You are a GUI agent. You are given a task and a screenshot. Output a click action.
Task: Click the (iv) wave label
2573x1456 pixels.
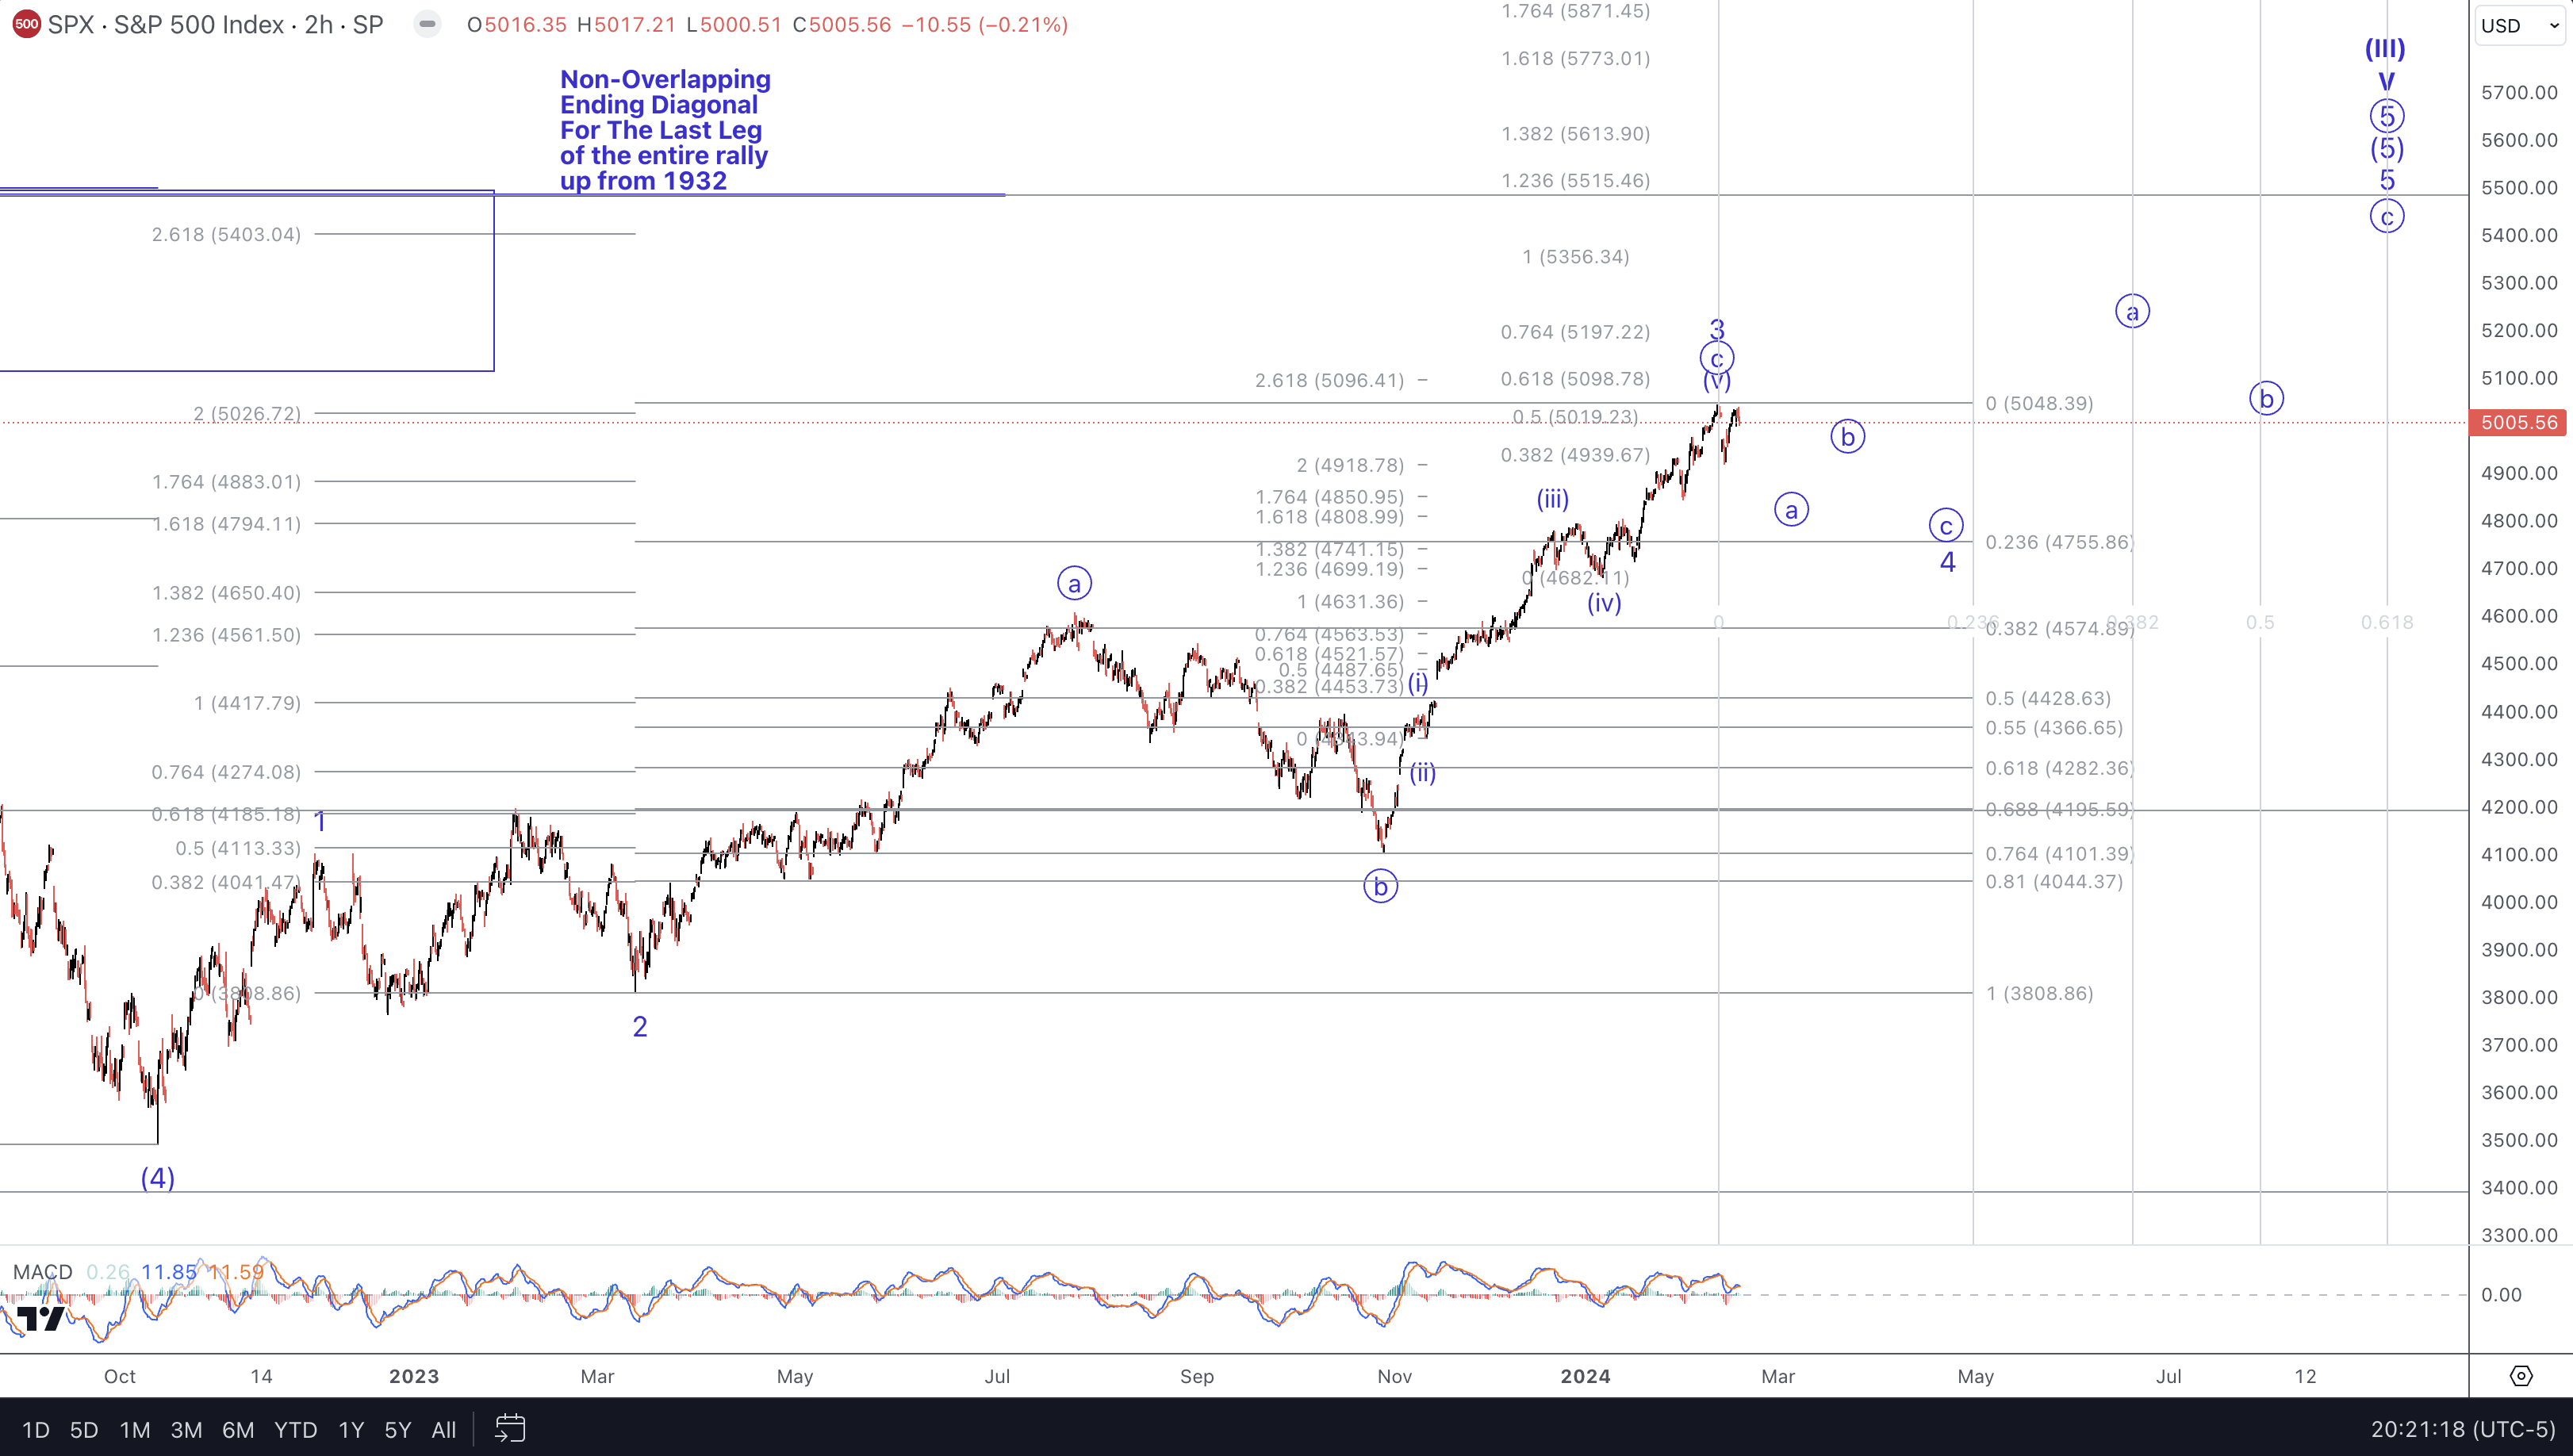(1604, 603)
